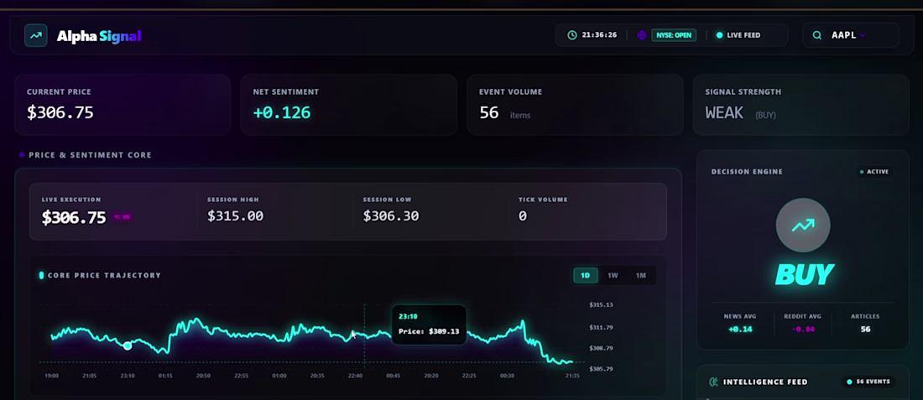Click the clock icon beside 21:36:26
The height and width of the screenshot is (400, 923).
tap(572, 35)
